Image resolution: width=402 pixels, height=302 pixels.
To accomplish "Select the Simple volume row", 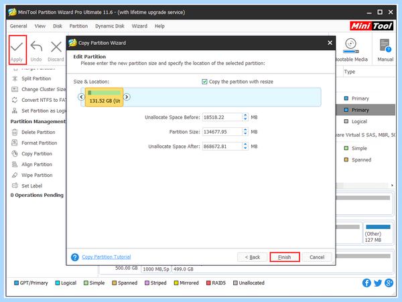I will coord(365,149).
